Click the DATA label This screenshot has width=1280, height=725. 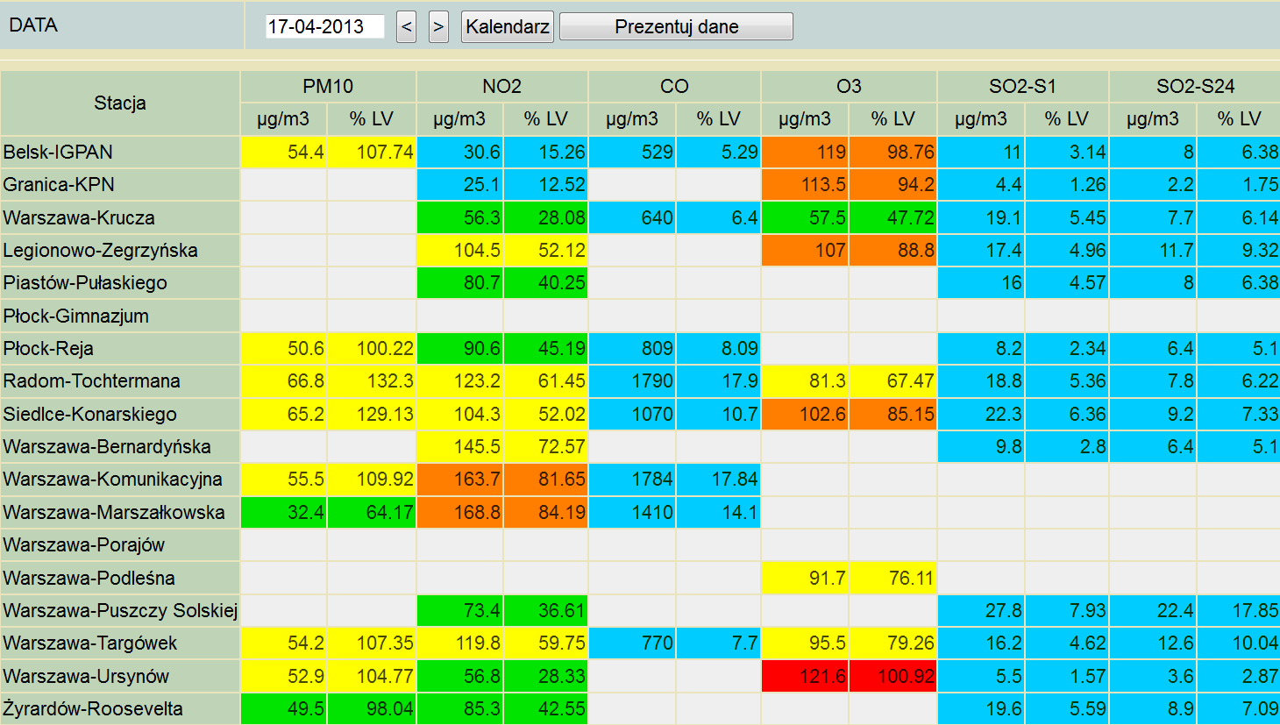point(33,25)
